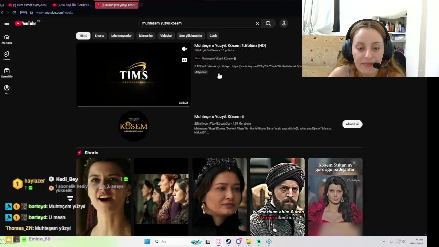
Task: Select the muhteşem yüzyıl kösem browser tab
Action: [x=116, y=5]
